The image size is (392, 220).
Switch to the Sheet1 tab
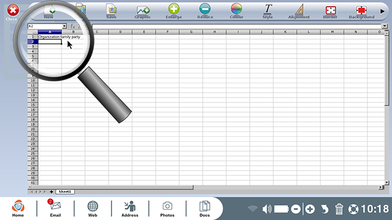(65, 192)
